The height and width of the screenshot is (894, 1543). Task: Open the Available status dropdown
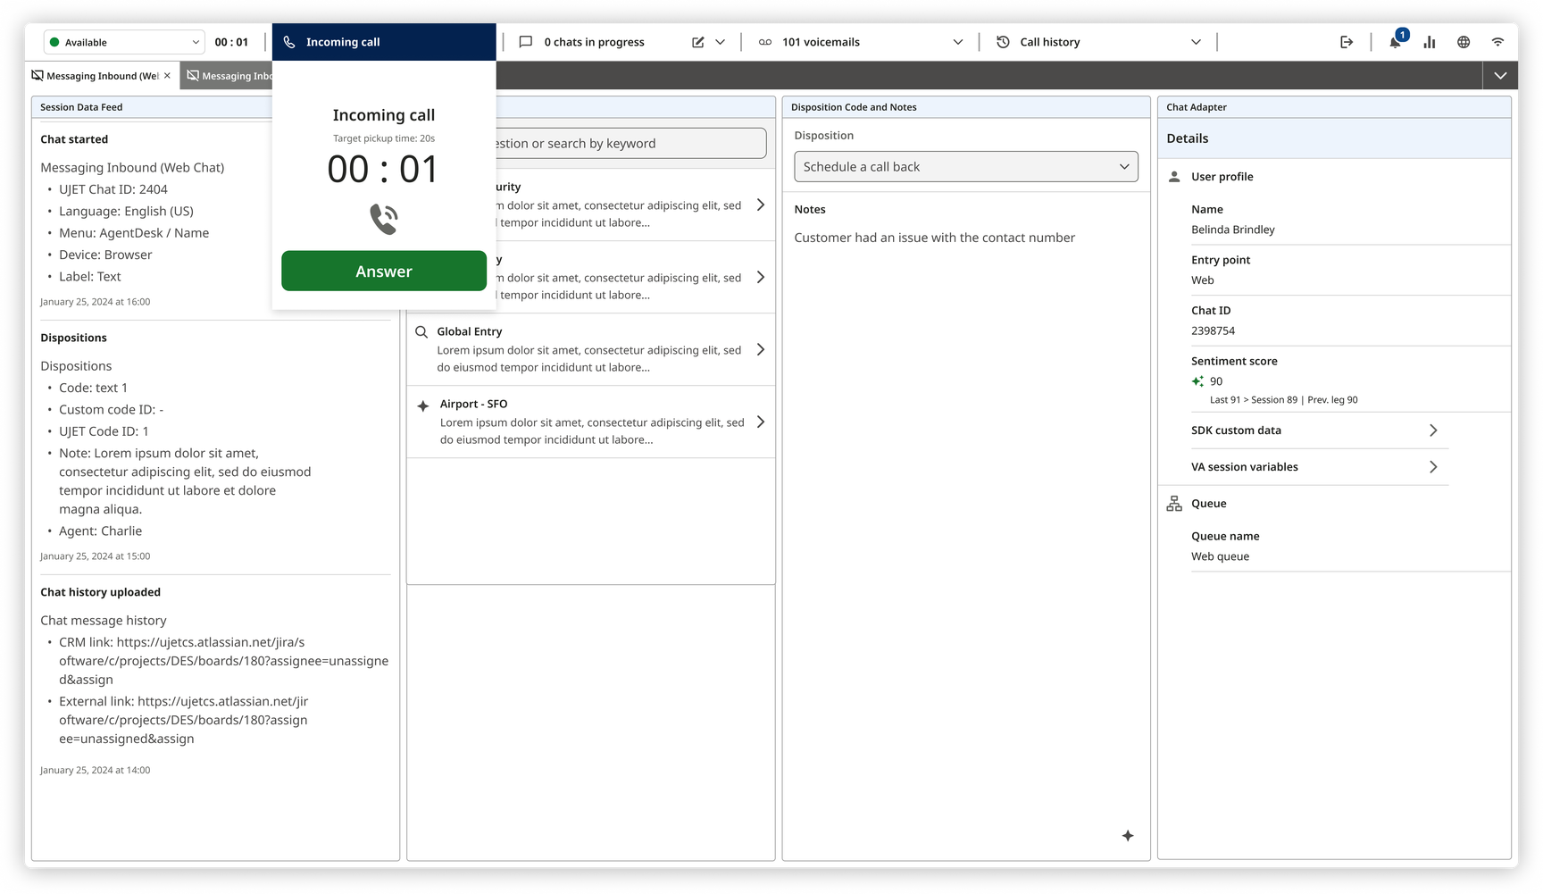pos(124,42)
